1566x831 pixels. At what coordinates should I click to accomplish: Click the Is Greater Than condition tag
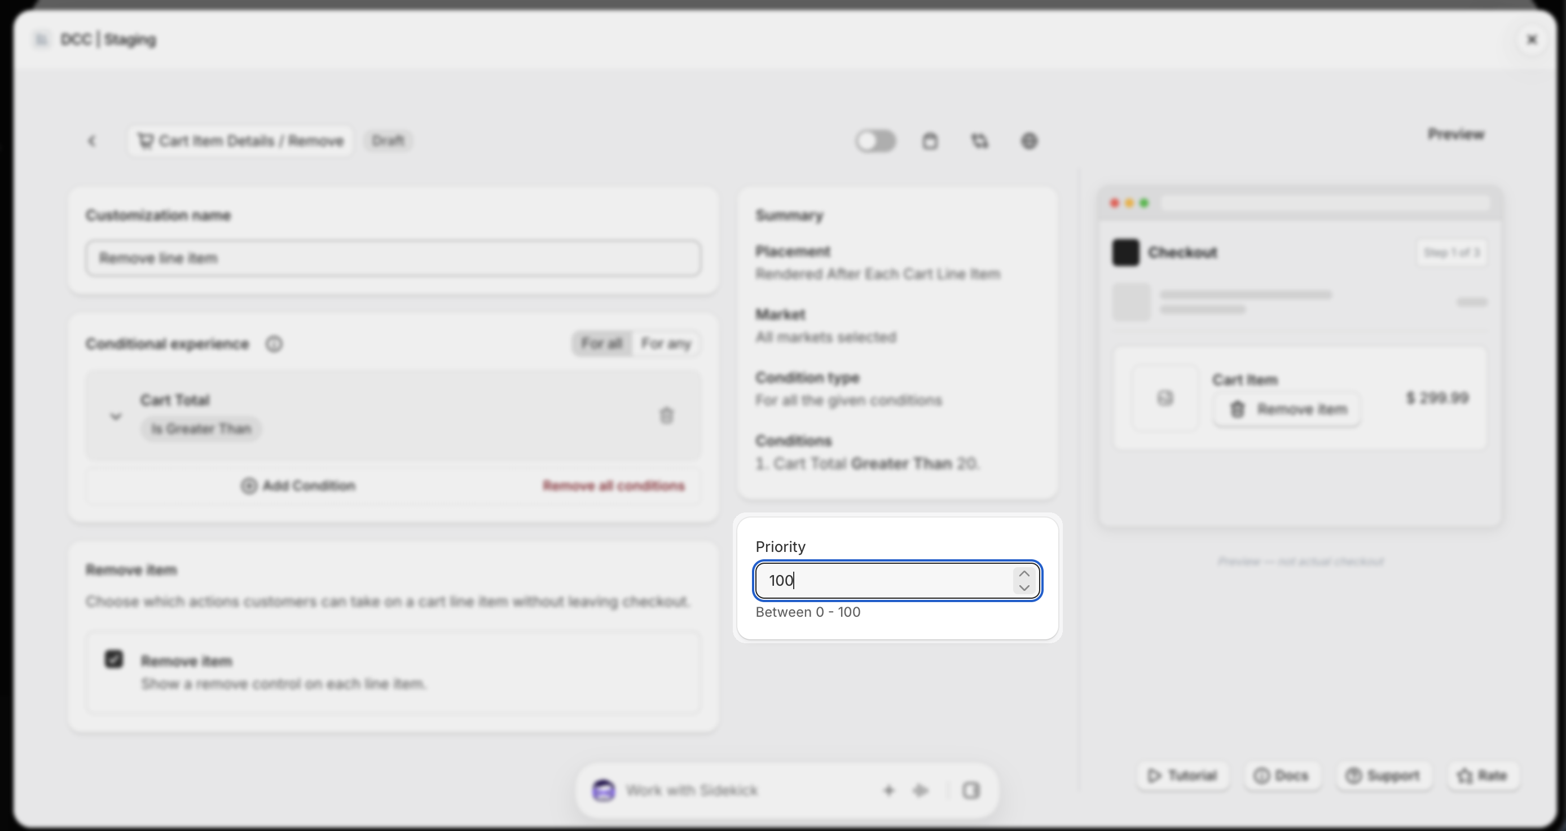(x=201, y=429)
